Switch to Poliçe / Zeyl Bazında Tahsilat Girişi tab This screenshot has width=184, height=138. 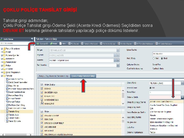point(53,76)
